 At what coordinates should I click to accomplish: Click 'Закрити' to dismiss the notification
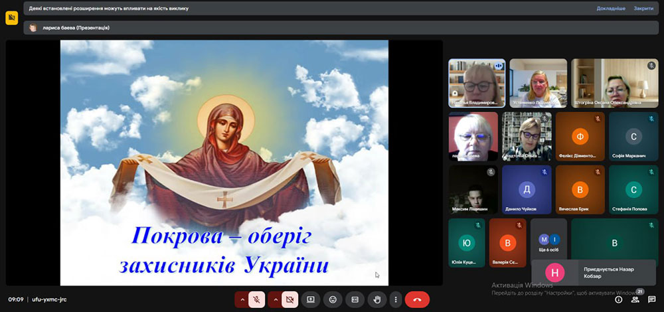click(x=643, y=9)
